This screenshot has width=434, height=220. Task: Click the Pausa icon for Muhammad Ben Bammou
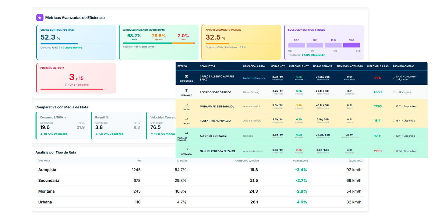(186, 105)
